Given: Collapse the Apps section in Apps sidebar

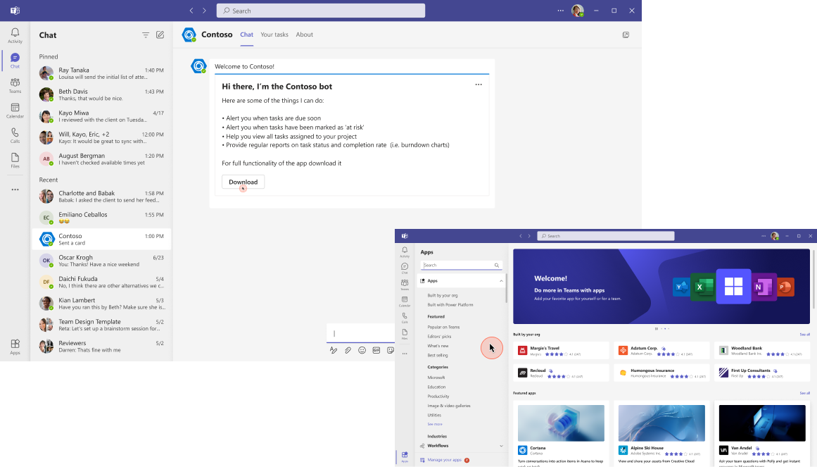Looking at the screenshot, I should click(x=501, y=281).
